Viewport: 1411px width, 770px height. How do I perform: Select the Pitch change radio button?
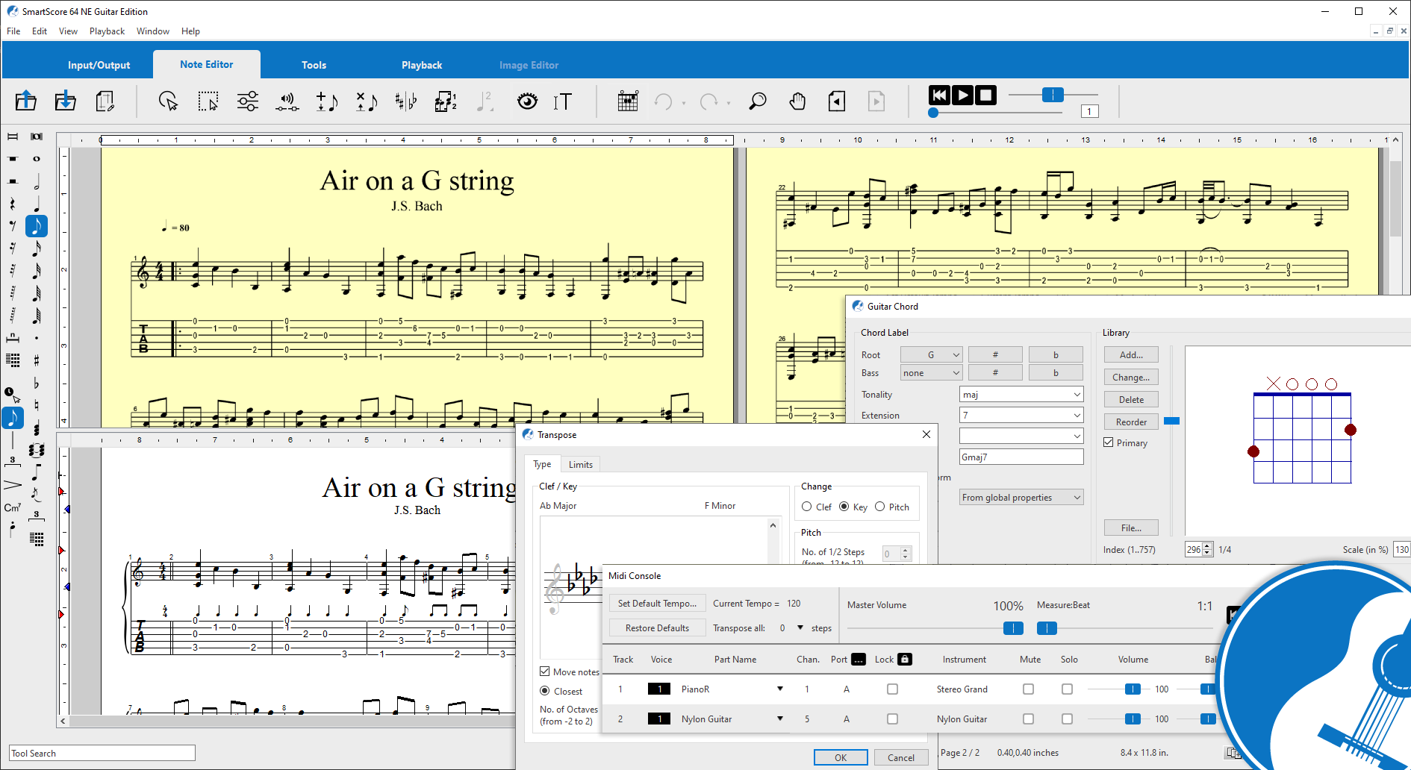pos(880,507)
